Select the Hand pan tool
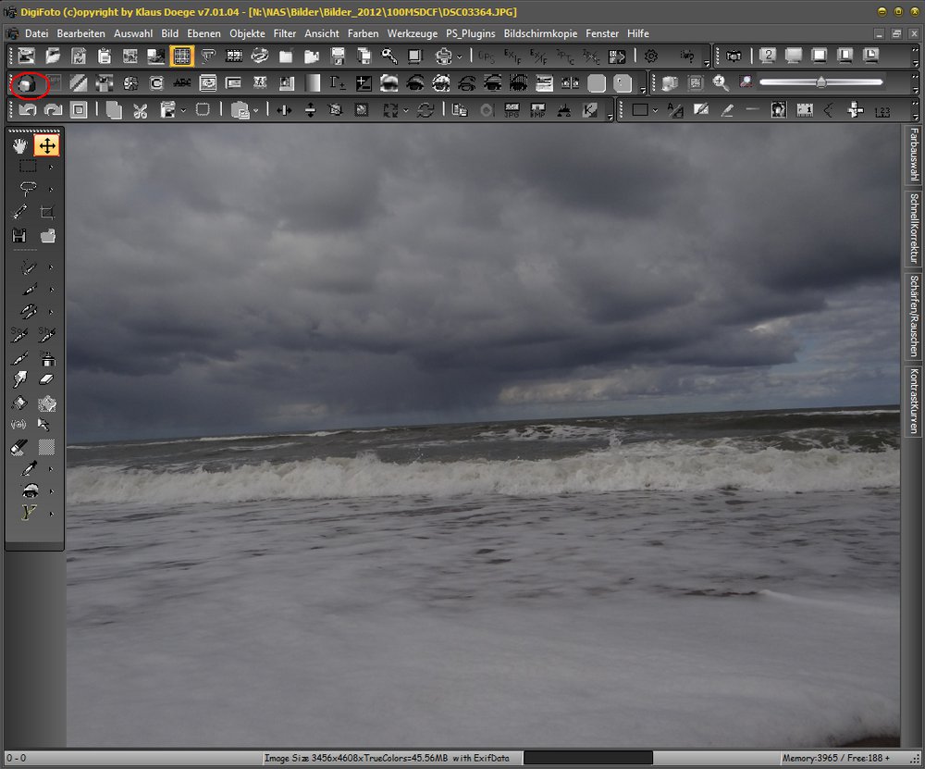 click(20, 145)
